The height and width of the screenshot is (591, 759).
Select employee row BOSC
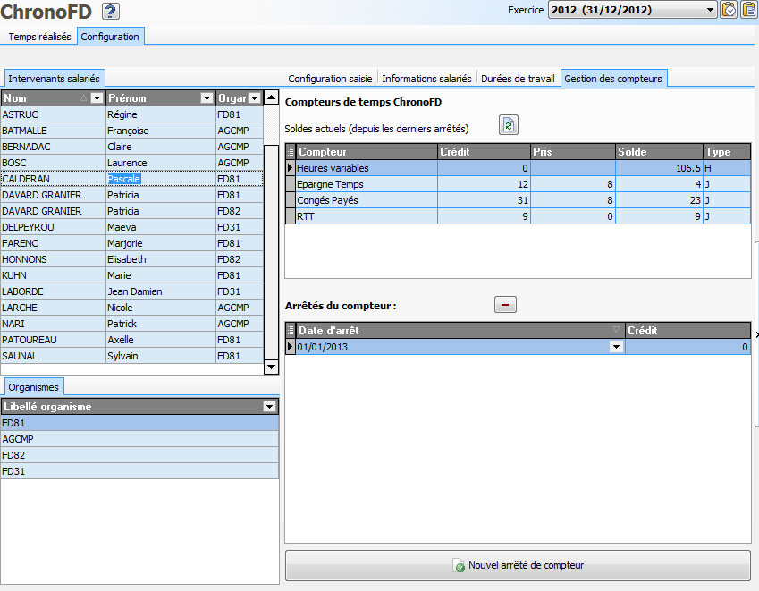click(x=132, y=163)
